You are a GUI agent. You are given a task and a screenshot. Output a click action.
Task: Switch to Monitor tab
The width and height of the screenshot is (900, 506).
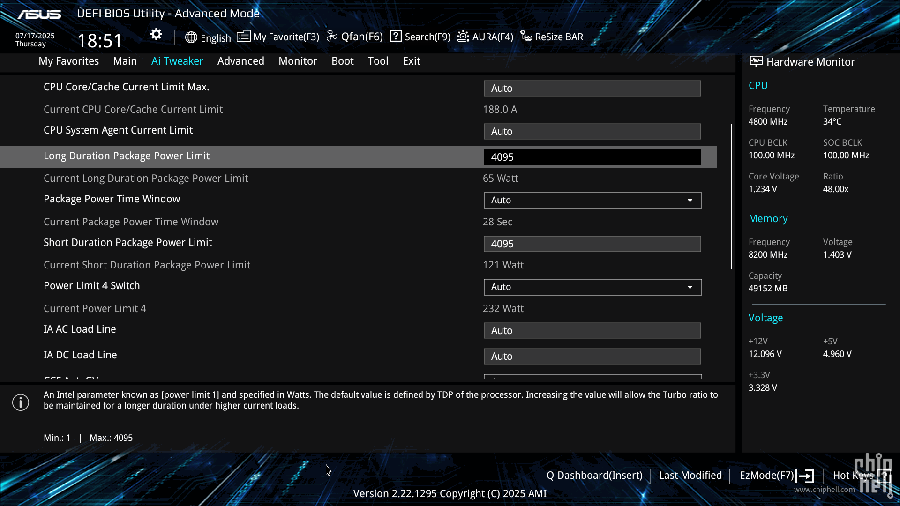click(298, 61)
